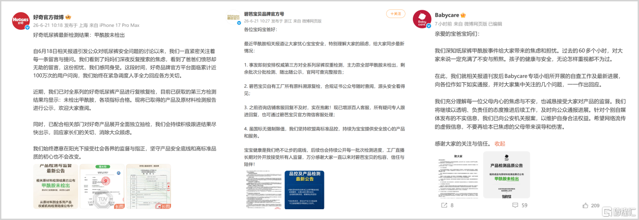Screen dimensions: 639x220
Task: Click blue verified badge on Babycare avatar
Action: point(428,25)
